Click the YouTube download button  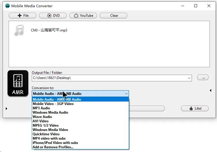coord(84,16)
